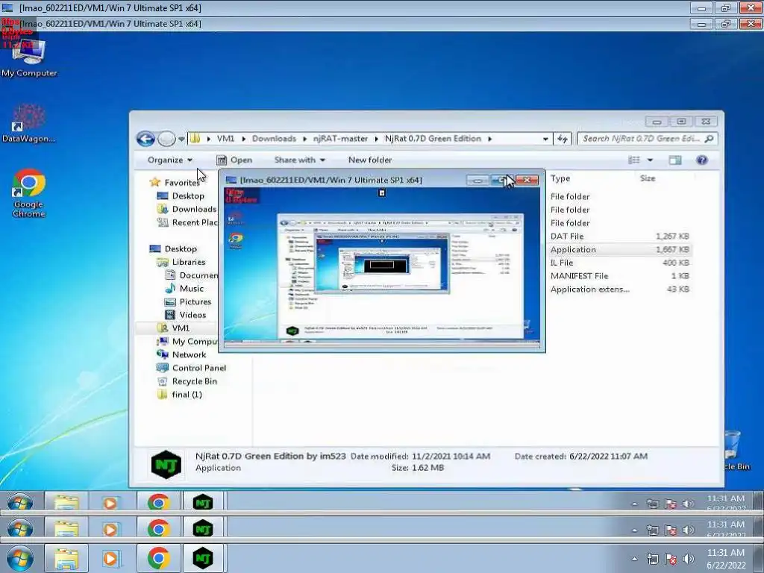Open Action Center flag on bottom taskbar
The image size is (764, 573).
(x=671, y=560)
